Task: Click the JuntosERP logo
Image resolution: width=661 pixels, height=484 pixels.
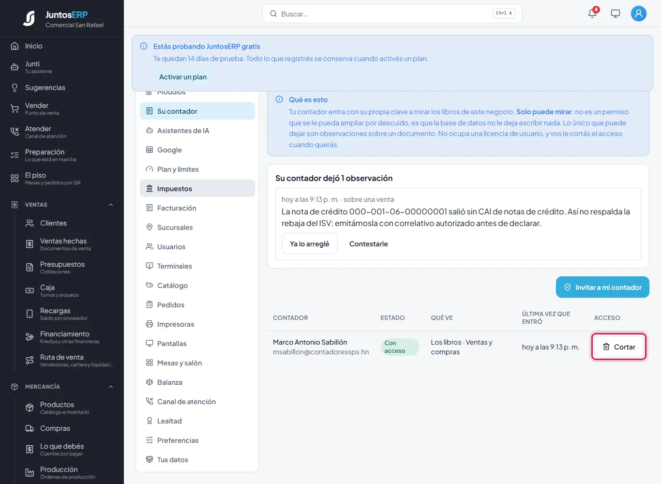Action: pos(29,18)
